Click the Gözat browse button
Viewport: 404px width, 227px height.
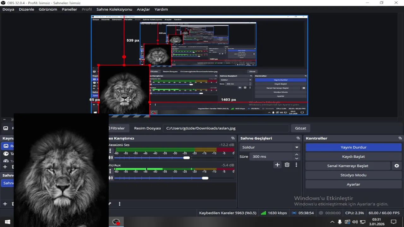(x=300, y=128)
